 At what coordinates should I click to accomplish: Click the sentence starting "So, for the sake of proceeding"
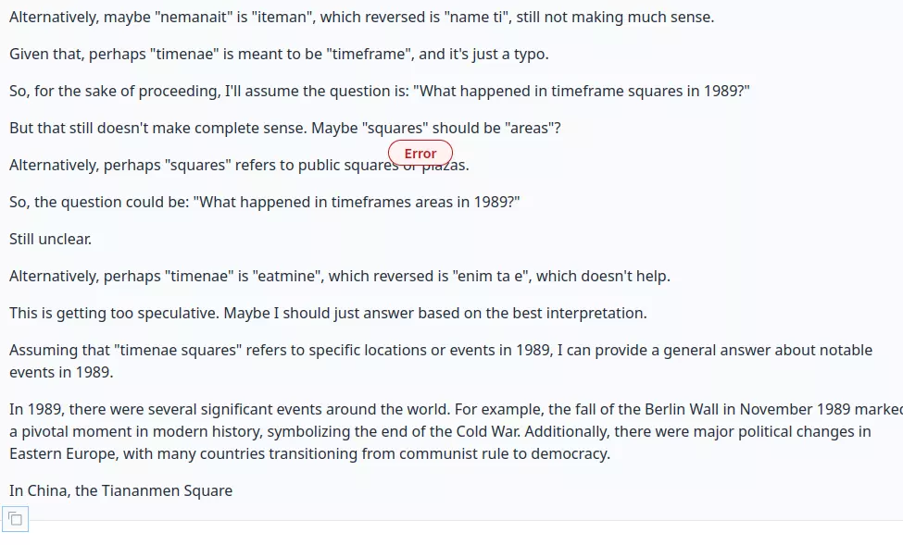pyautogui.click(x=380, y=91)
